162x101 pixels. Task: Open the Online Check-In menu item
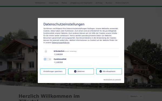pyautogui.click(x=122, y=3)
